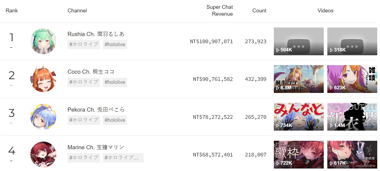Viewport: 380px width, 171px height.
Task: Sort by Super Chat Revenue column header
Action: click(220, 10)
